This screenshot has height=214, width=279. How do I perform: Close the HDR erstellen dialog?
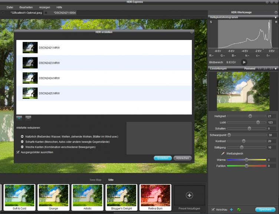192,32
